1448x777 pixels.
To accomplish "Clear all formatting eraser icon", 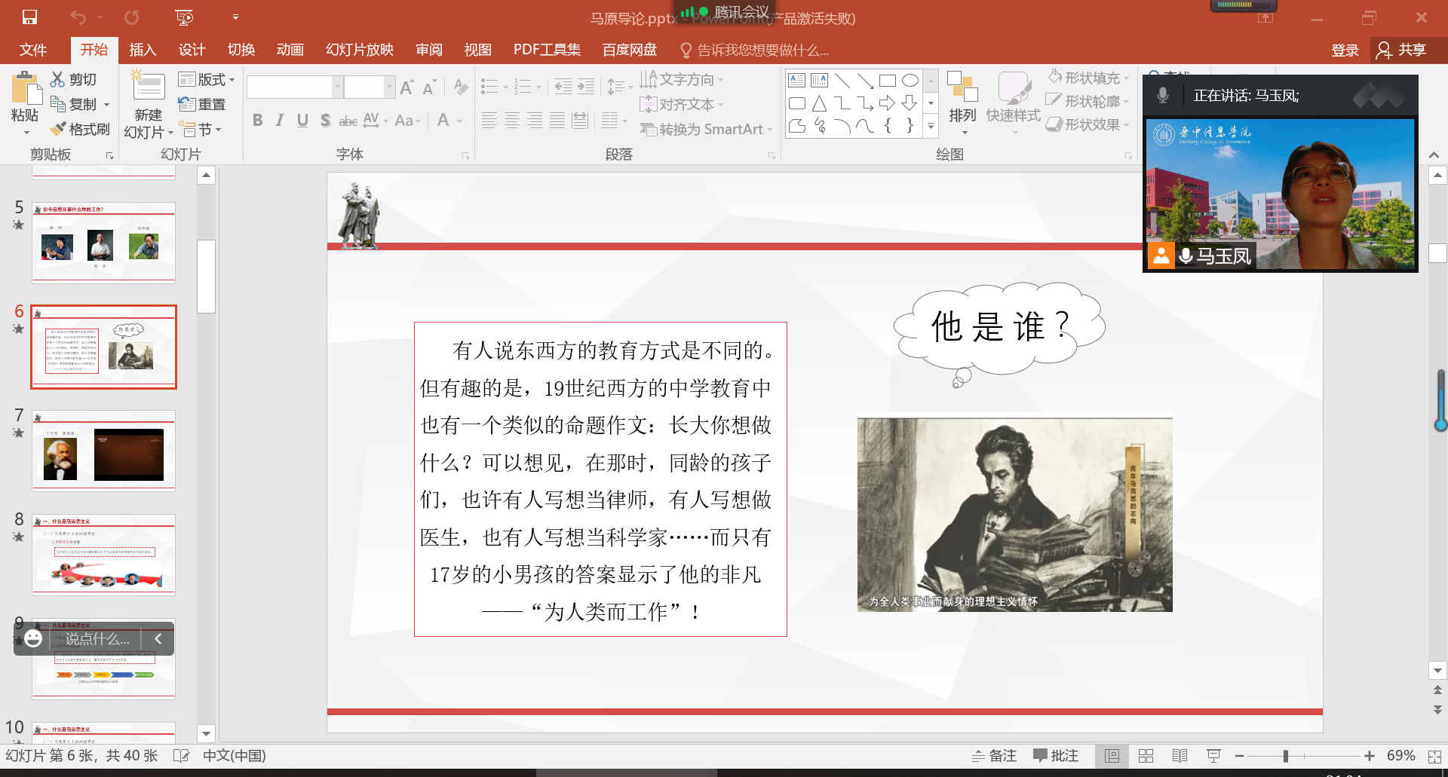I will coord(460,87).
